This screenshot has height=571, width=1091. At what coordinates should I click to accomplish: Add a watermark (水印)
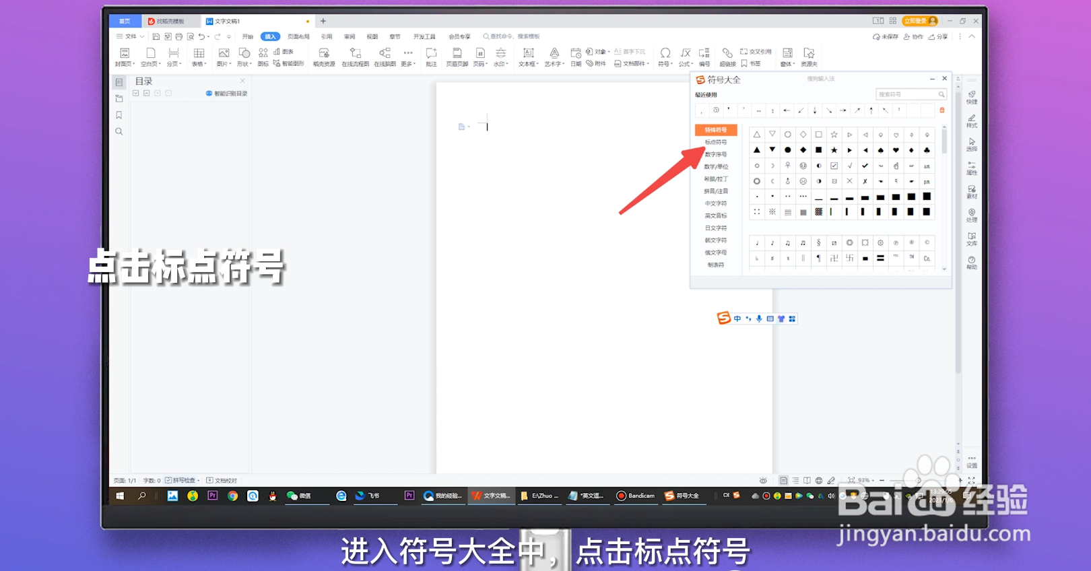point(501,57)
